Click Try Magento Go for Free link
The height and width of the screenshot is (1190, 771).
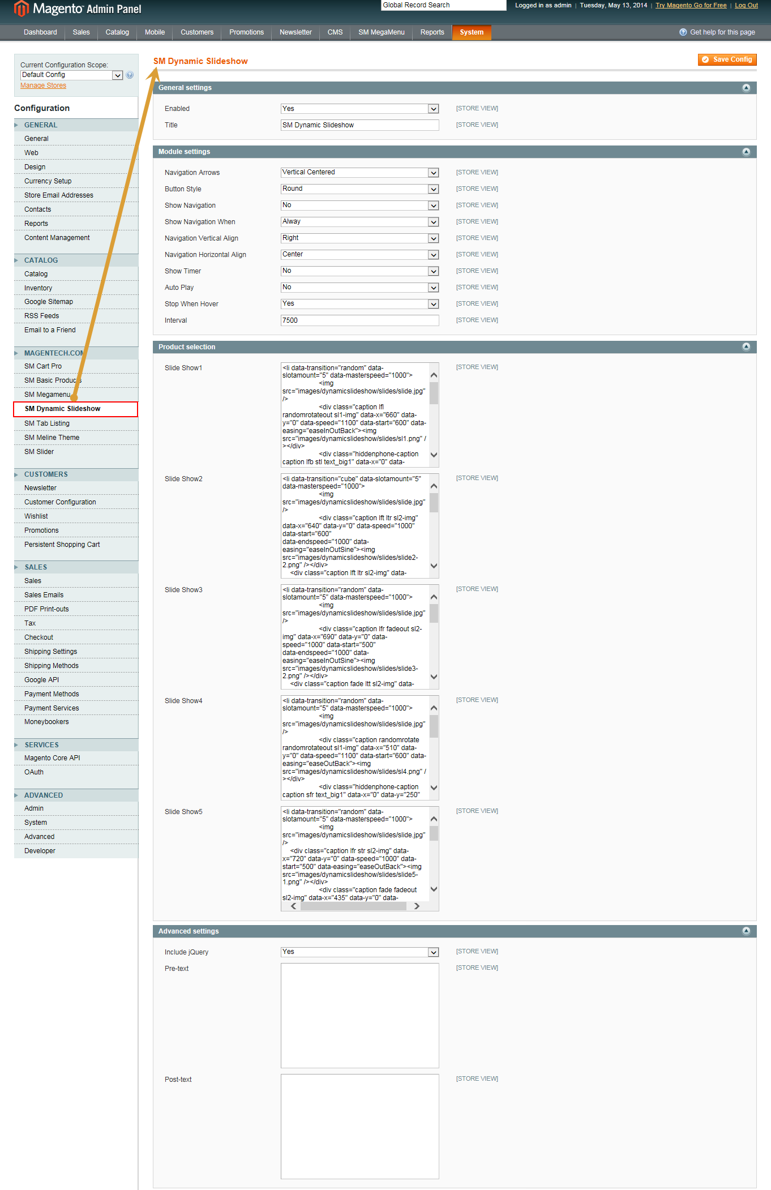(x=691, y=5)
